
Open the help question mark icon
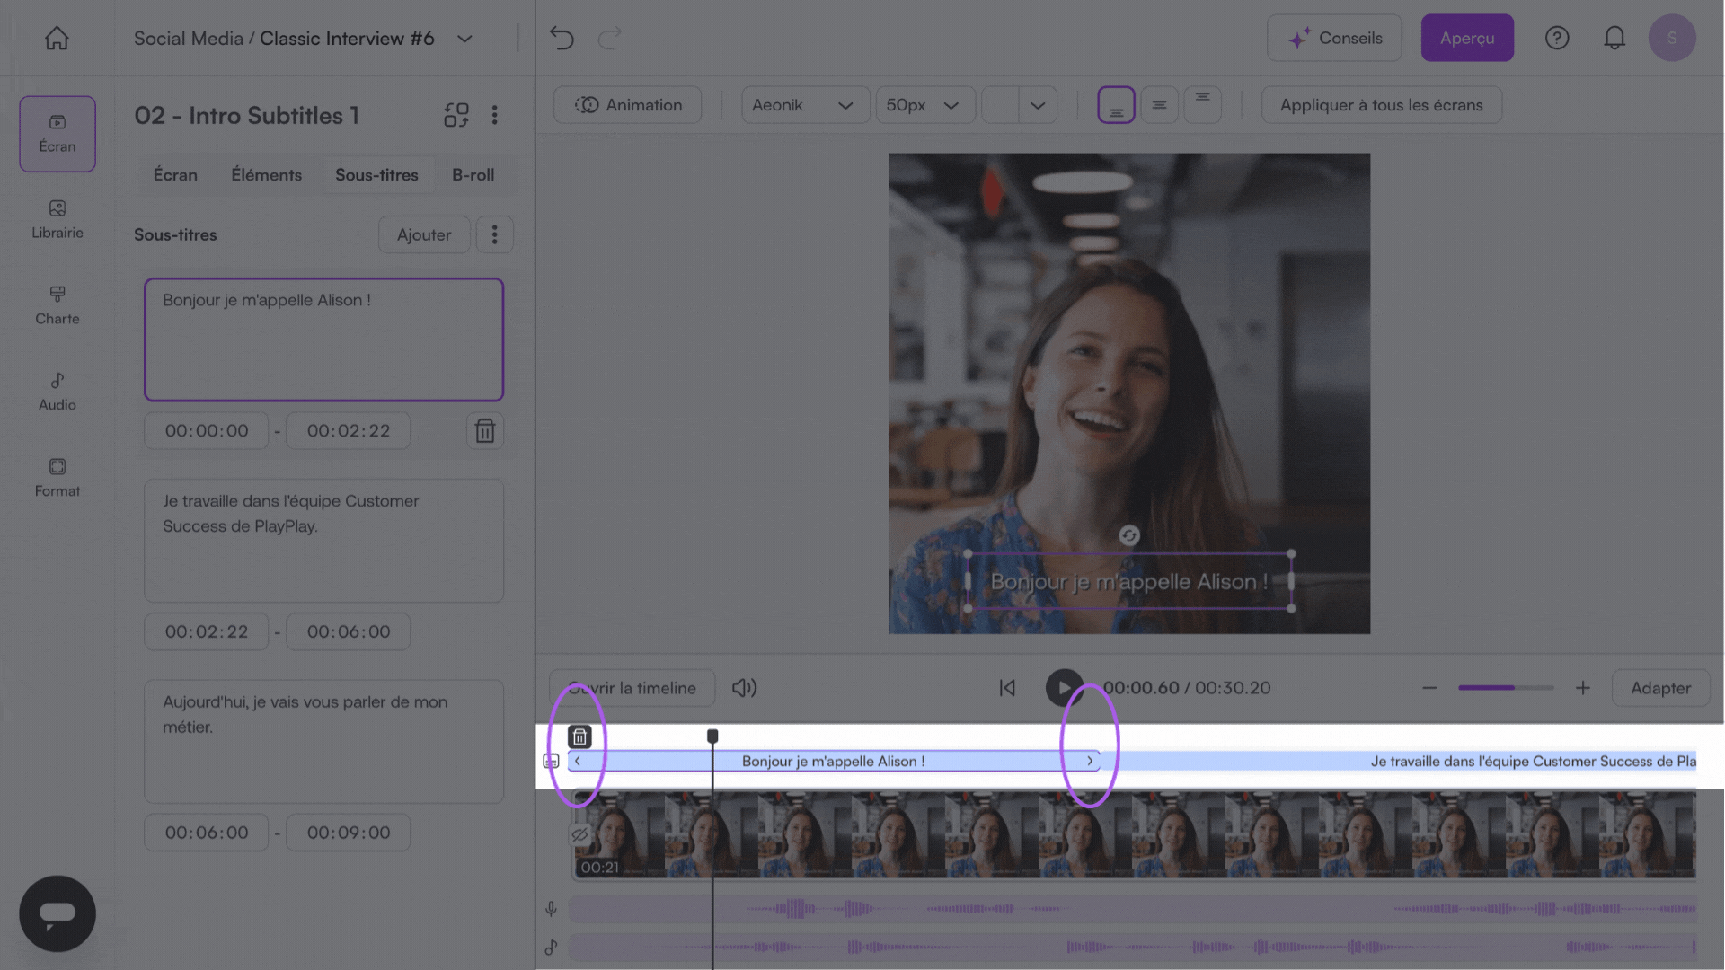(1556, 38)
